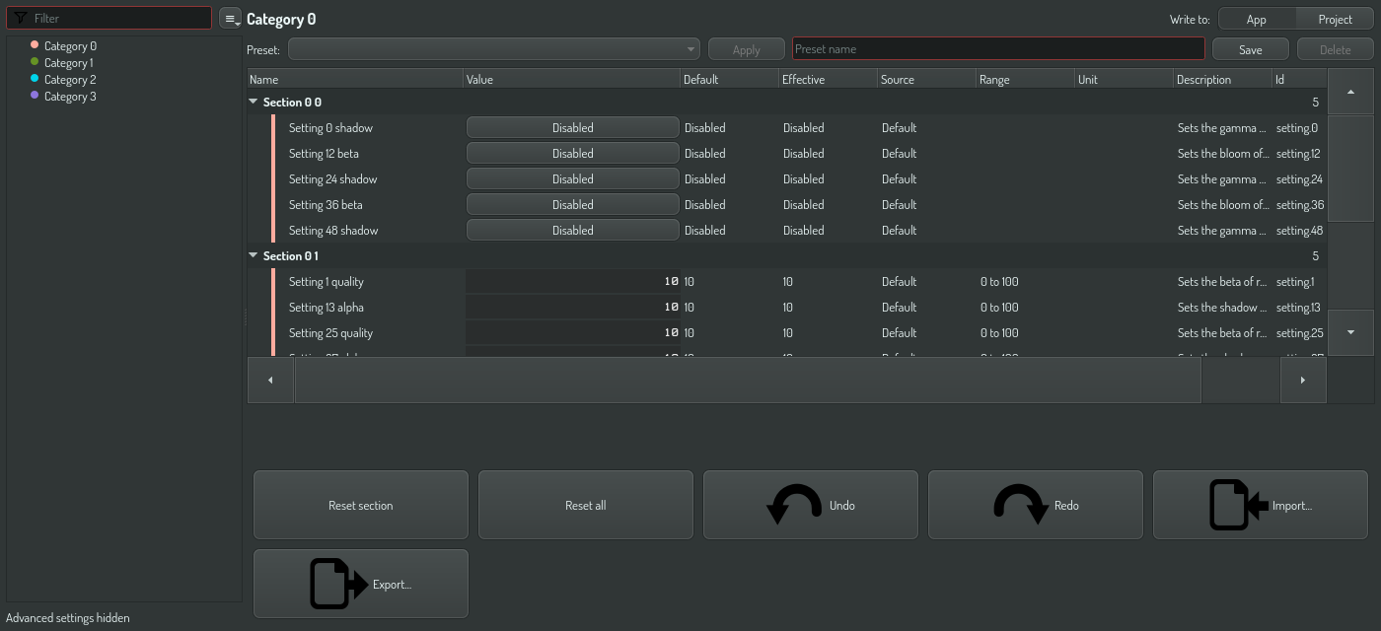Image resolution: width=1381 pixels, height=631 pixels.
Task: Click the scroll left arrow button
Action: coord(271,380)
